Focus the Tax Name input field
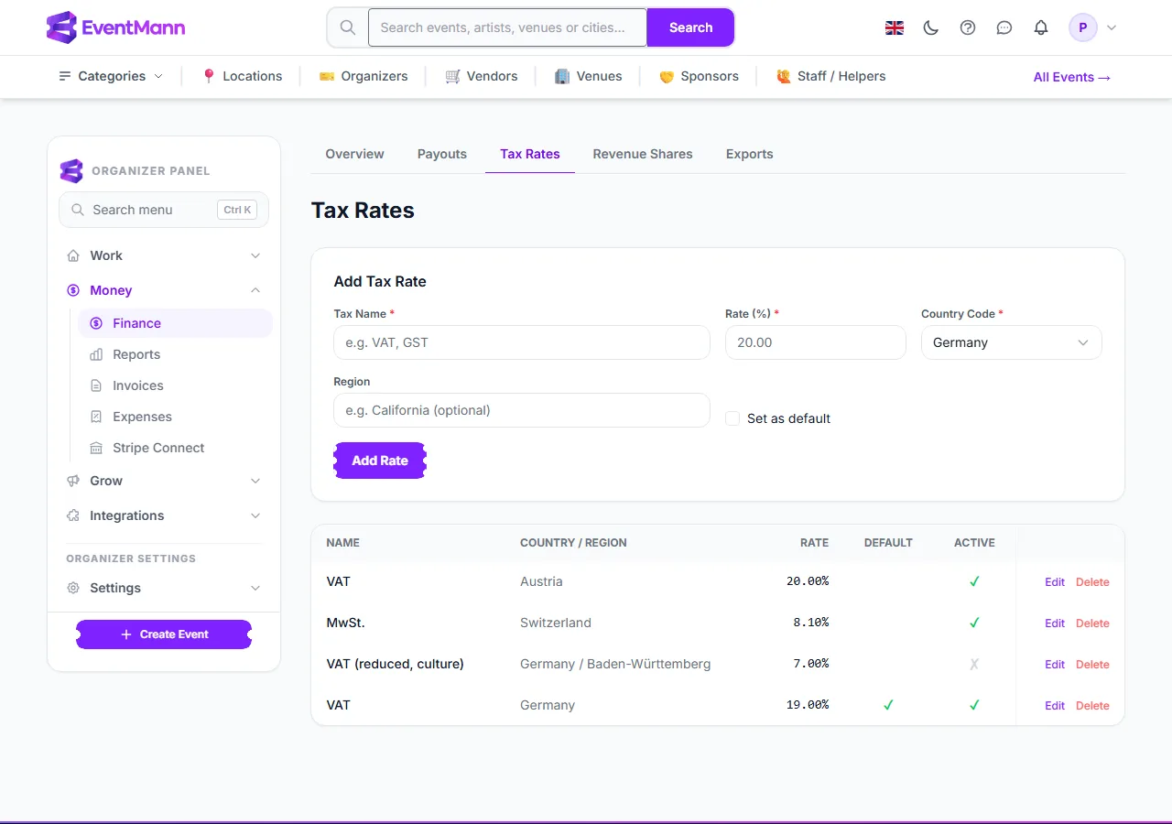 (522, 342)
